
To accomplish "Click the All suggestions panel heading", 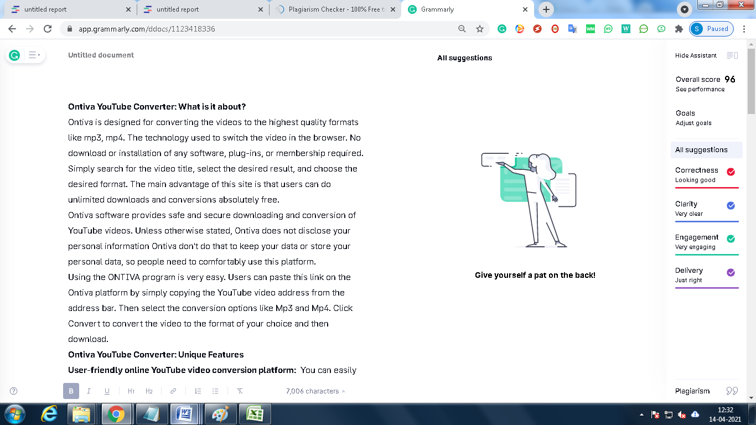I will (x=464, y=58).
